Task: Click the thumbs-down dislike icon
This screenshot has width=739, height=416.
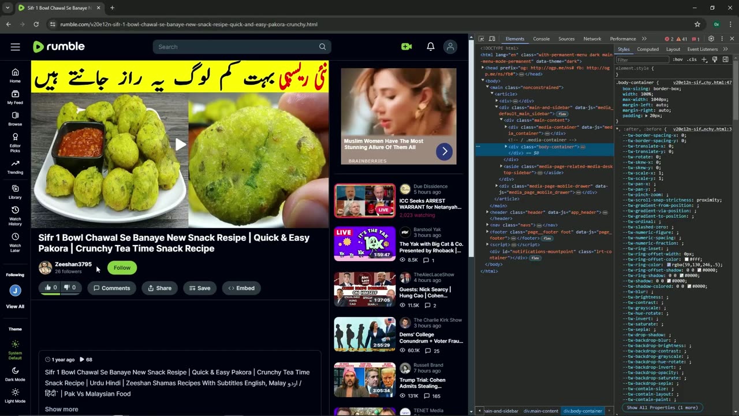Action: (x=66, y=288)
